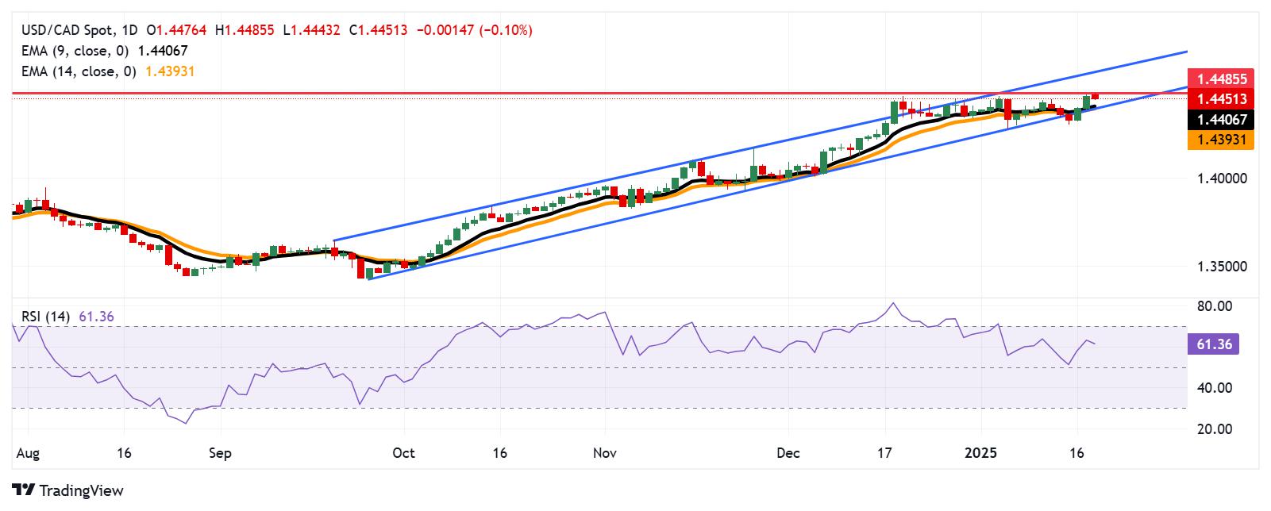Click the purple 61.36 RSI value tag
Viewport: 1271px width, 511px height.
tap(1214, 344)
